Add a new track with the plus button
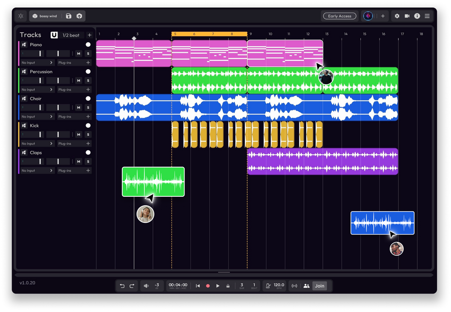The image size is (451, 312). coord(89,35)
